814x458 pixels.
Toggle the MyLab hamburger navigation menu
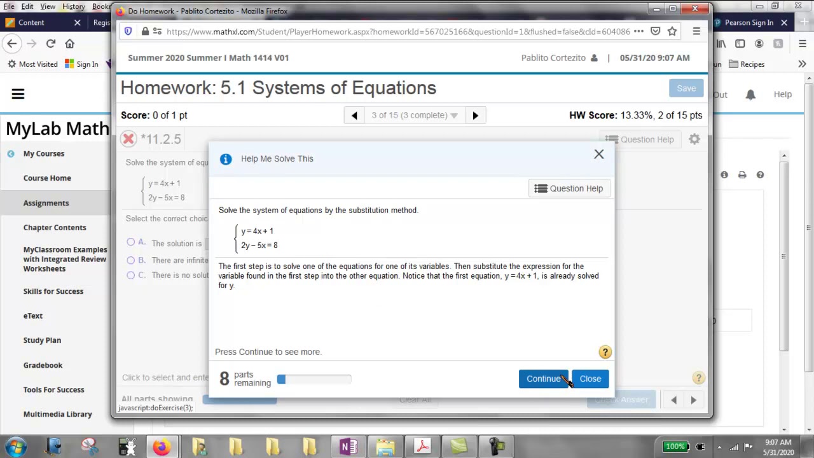tap(18, 94)
